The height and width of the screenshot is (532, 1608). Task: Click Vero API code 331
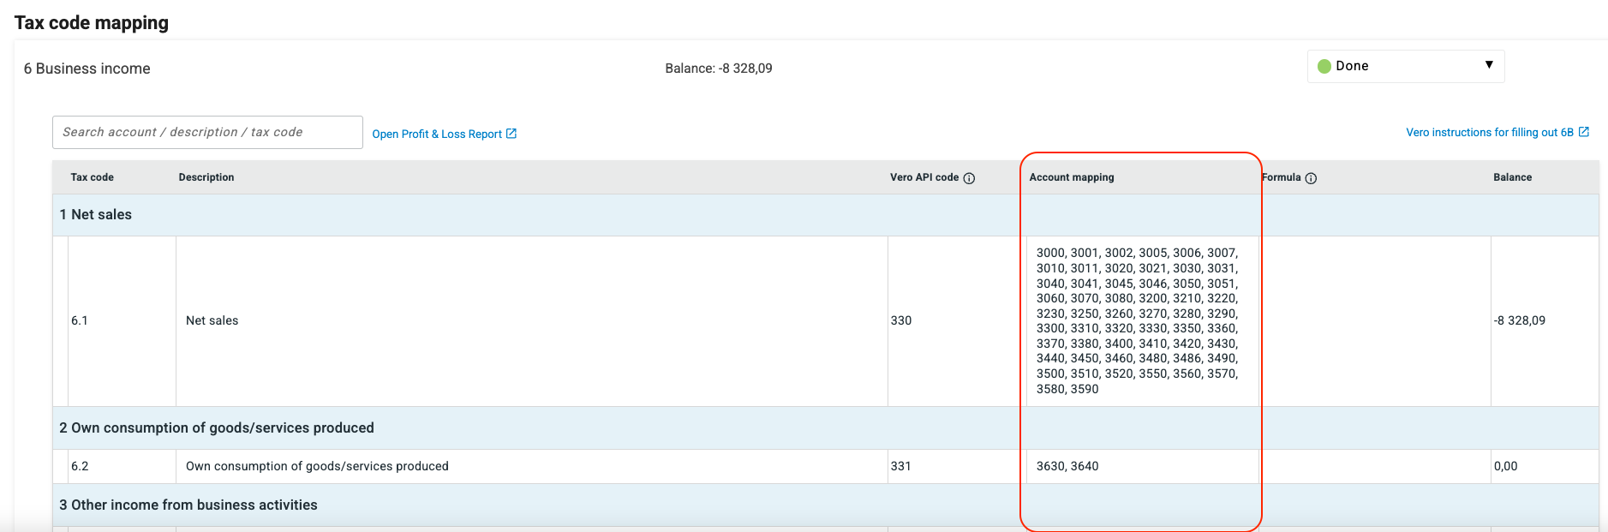[x=901, y=466]
